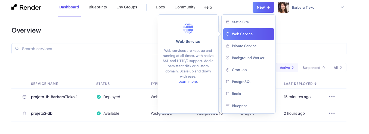This screenshot has width=369, height=134.
Task: Choose PostgreSQL from the New menu
Action: tap(249, 82)
